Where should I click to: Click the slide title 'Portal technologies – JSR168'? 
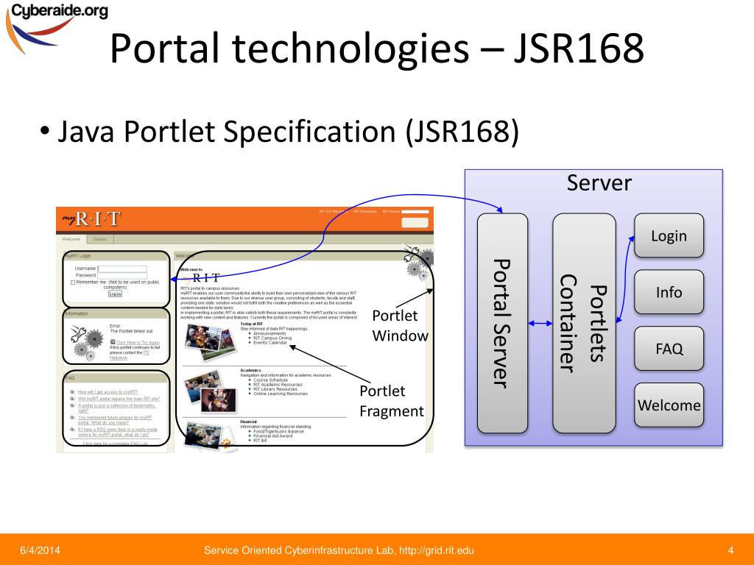(377, 48)
